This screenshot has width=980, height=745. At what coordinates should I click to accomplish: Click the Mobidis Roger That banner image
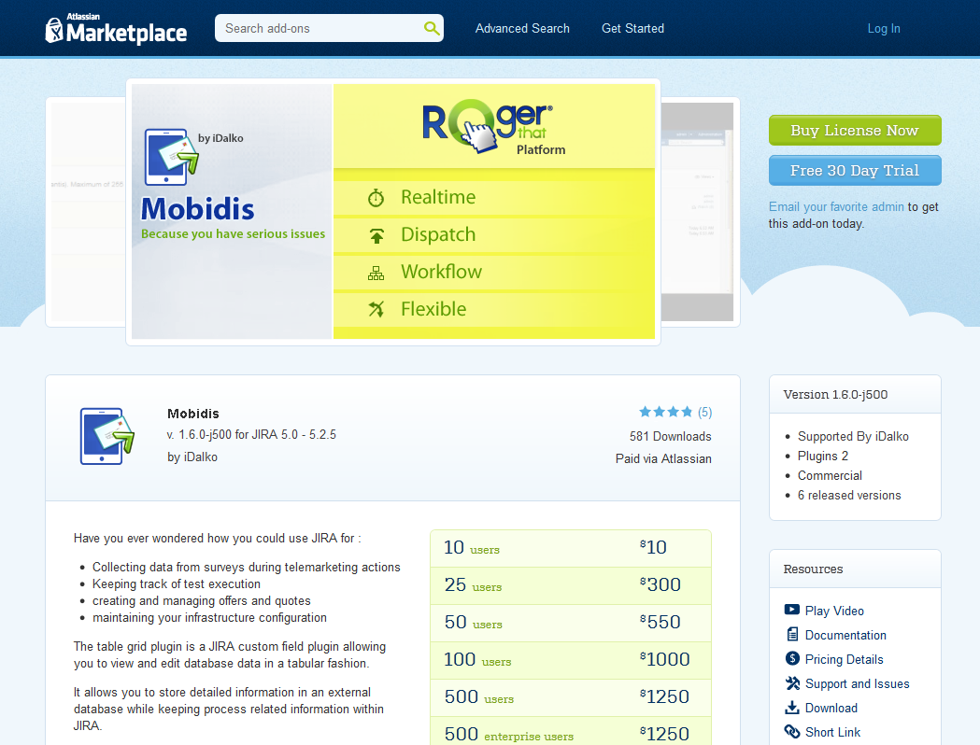point(393,212)
